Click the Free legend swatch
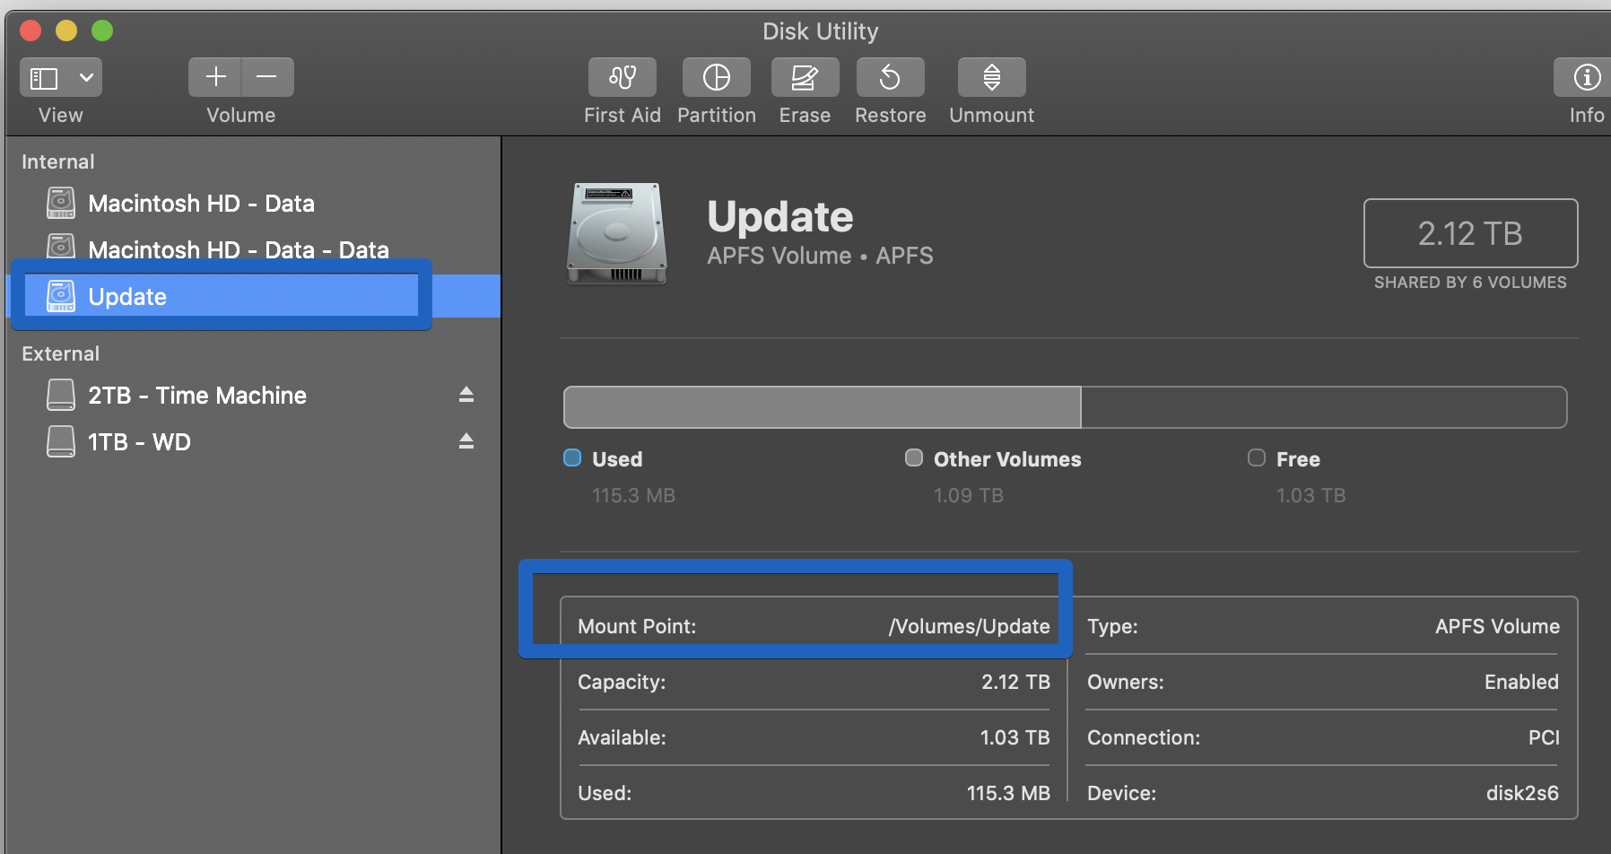 tap(1257, 458)
